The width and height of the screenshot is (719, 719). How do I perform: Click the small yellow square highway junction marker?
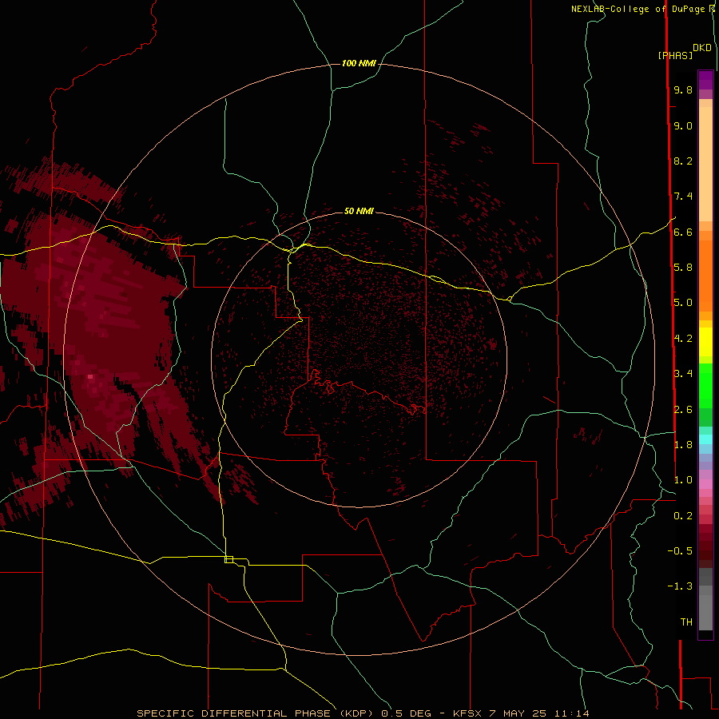tap(228, 559)
